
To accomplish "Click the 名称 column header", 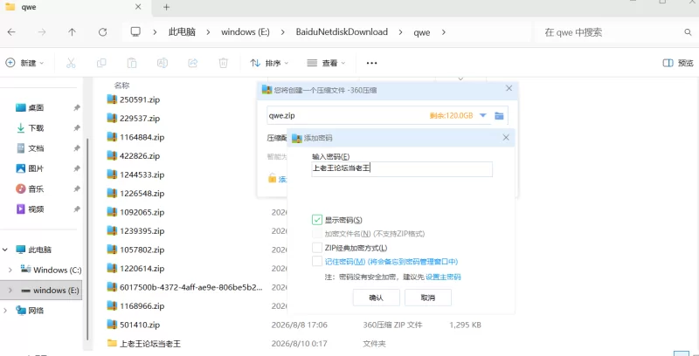I will 121,86.
